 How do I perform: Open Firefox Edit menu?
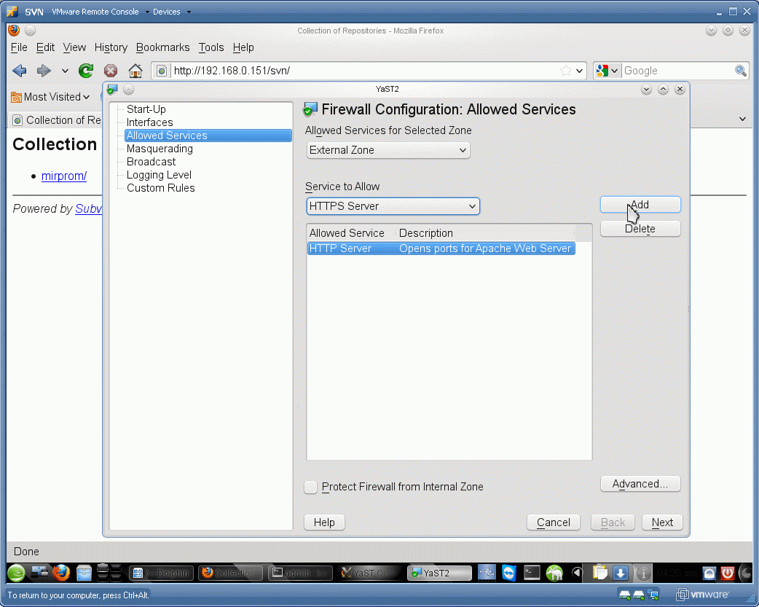(x=45, y=47)
